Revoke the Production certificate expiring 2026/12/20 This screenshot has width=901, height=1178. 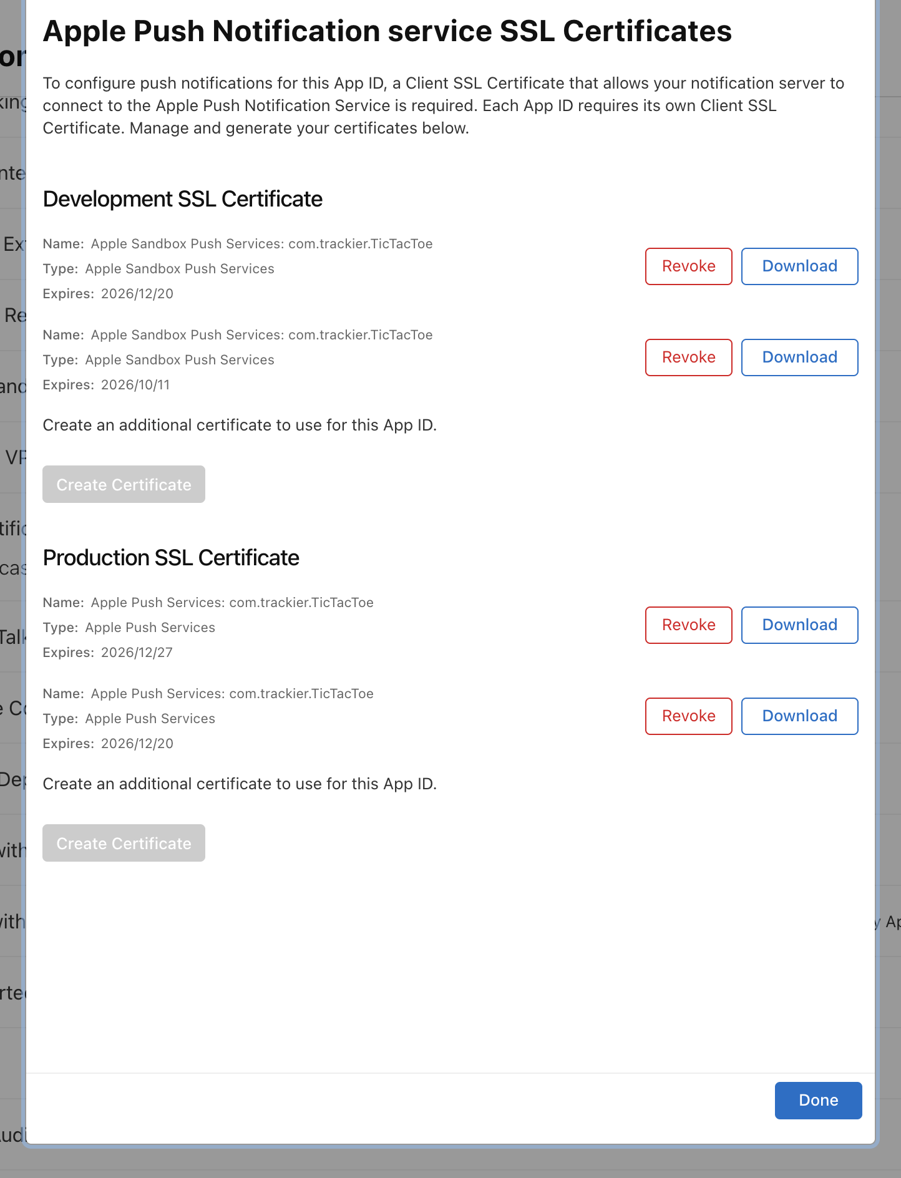(688, 716)
